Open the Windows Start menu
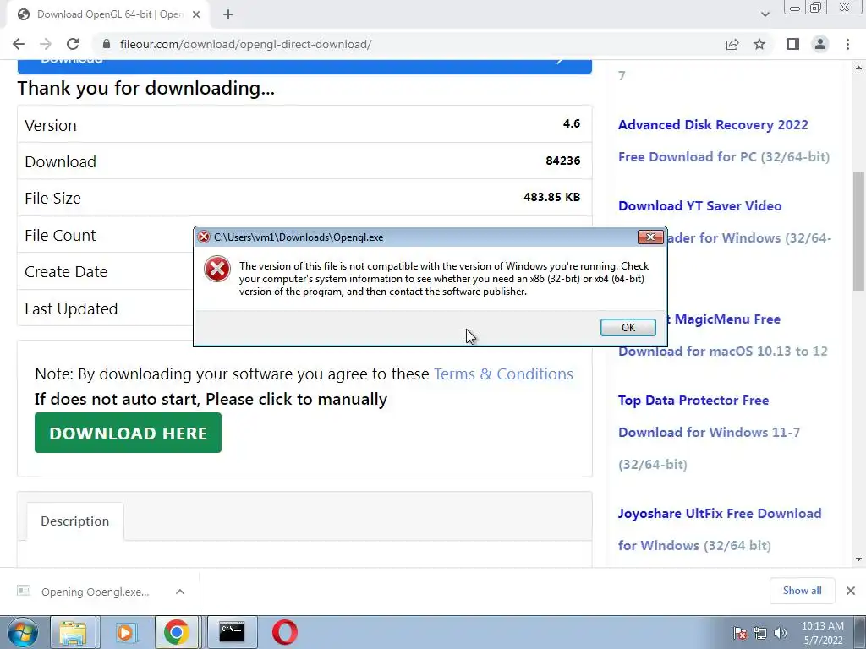 coord(22,632)
